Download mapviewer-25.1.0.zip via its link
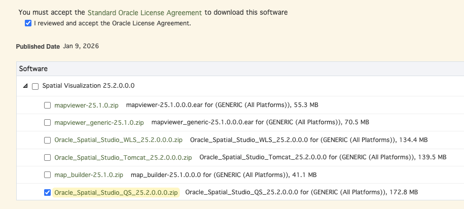Screen dimensions: 464x209 [x=86, y=105]
